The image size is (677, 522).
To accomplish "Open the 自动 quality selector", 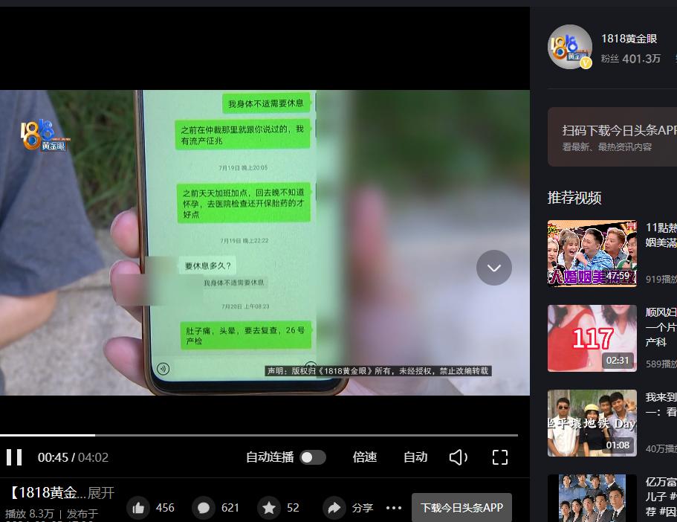I will click(415, 457).
